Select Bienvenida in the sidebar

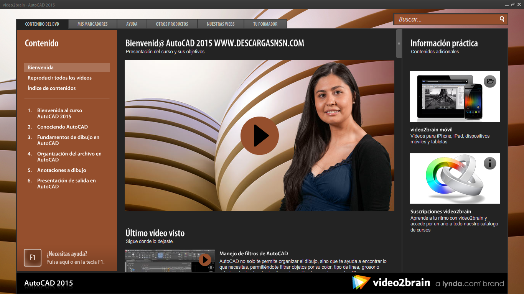pos(67,67)
